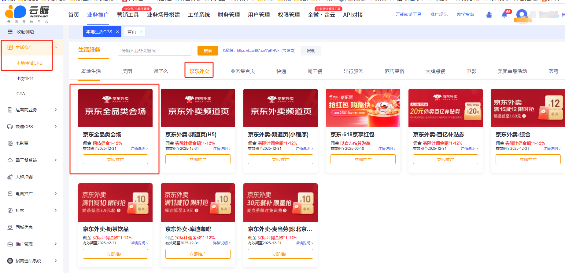Click 立即推广 under 京东外卖-库迪咖啡

(198, 254)
